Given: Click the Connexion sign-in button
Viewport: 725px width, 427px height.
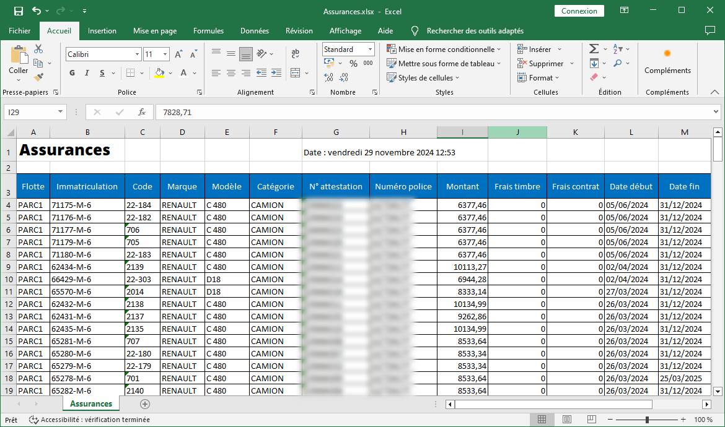Looking at the screenshot, I should point(579,11).
